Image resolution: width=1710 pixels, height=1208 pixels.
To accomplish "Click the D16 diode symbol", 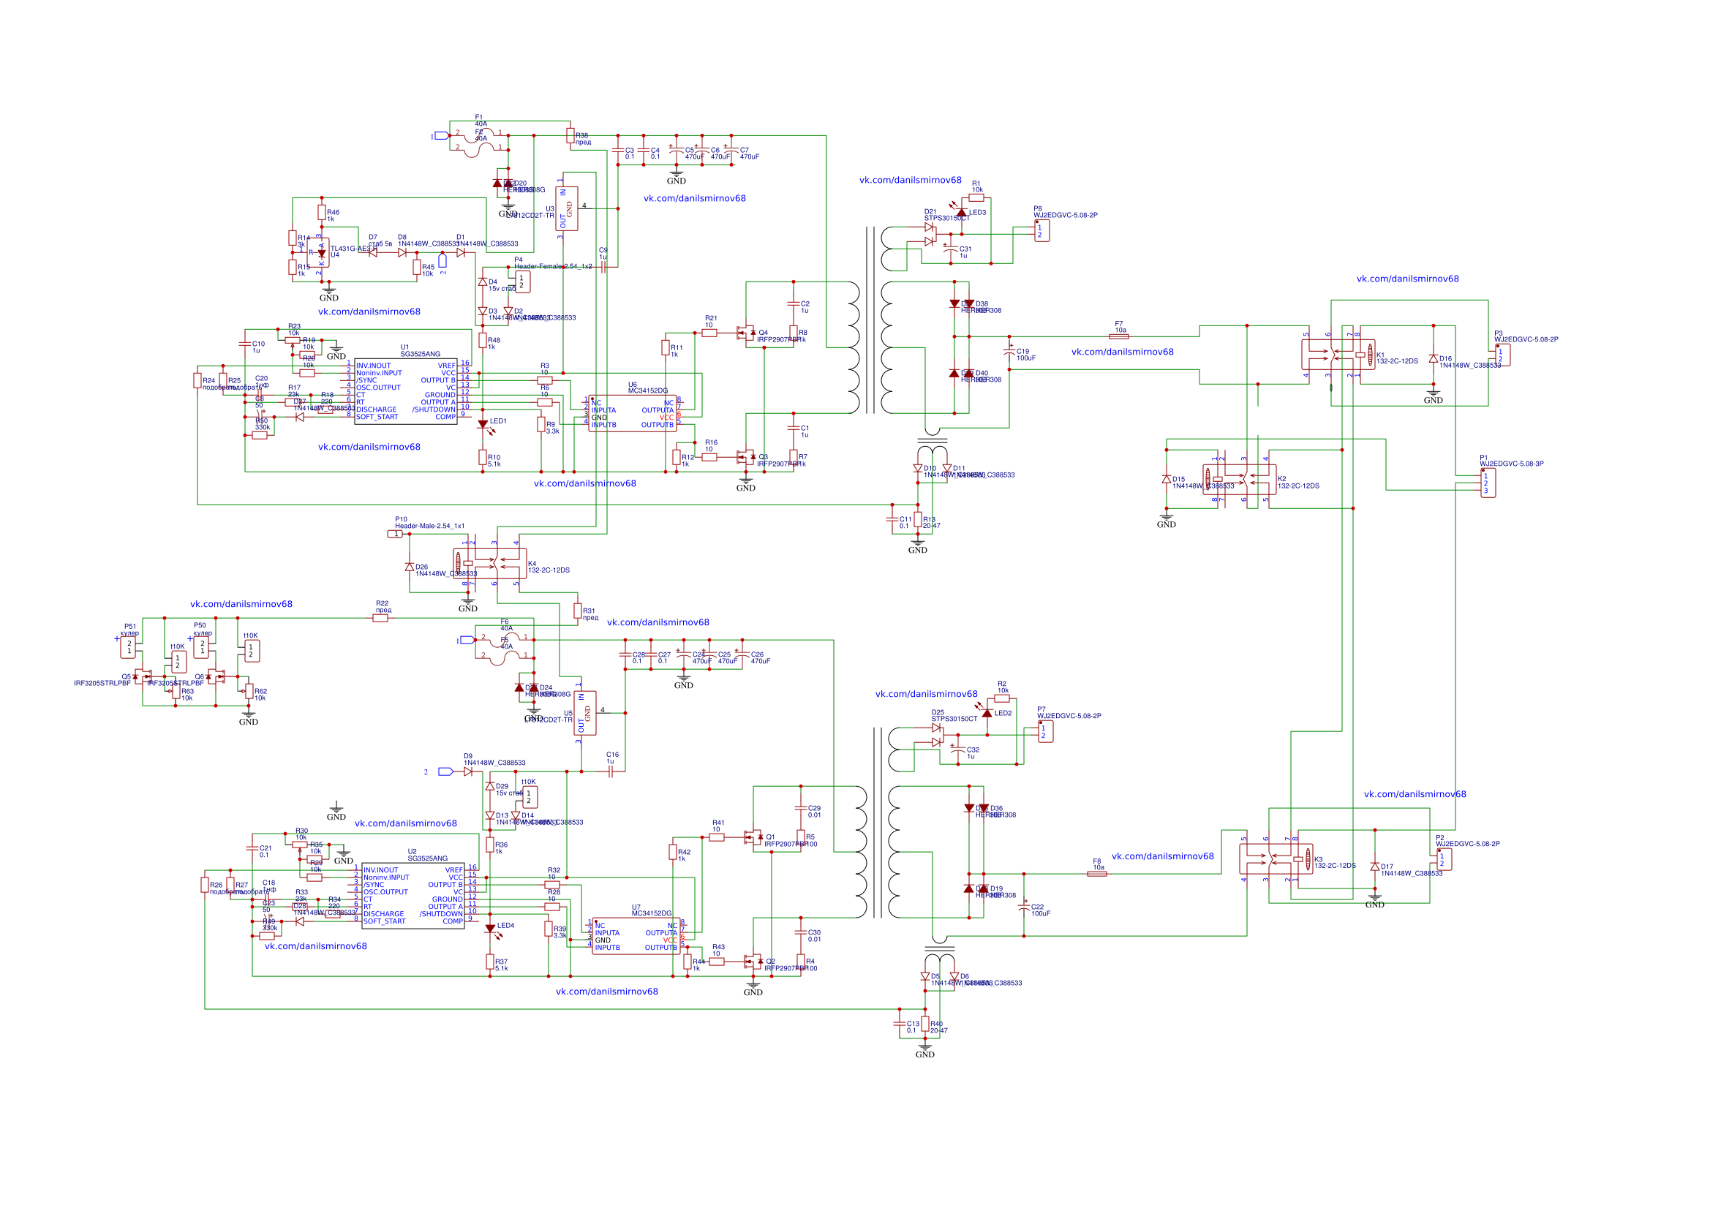I will (1434, 359).
